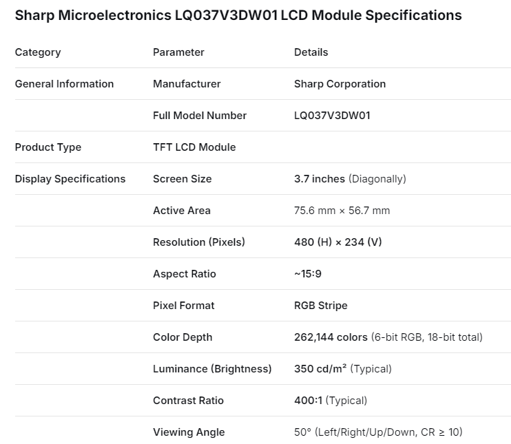511x444 pixels.
Task: Click the Active Area parameter label
Action: (182, 211)
